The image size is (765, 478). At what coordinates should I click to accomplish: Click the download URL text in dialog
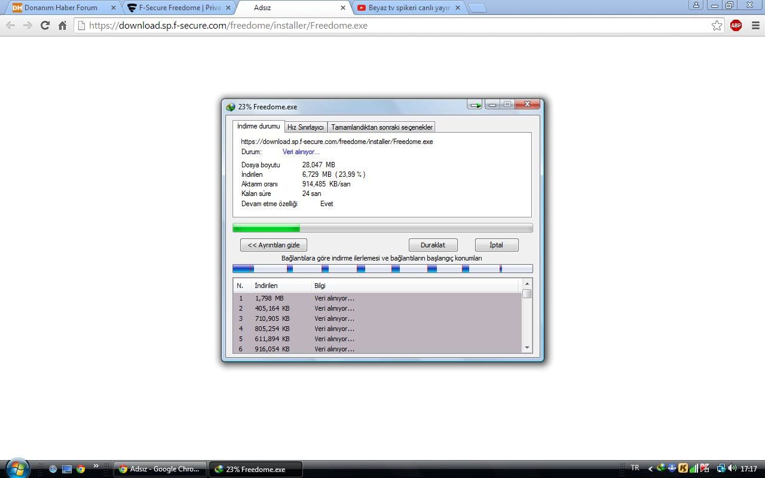[337, 142]
